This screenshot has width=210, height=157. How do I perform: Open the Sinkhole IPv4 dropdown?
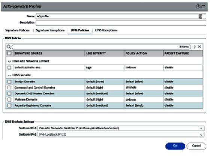(201, 128)
